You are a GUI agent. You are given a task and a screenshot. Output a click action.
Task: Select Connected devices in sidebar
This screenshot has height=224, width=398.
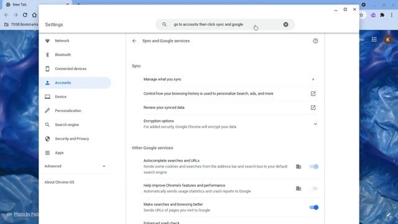point(75,68)
